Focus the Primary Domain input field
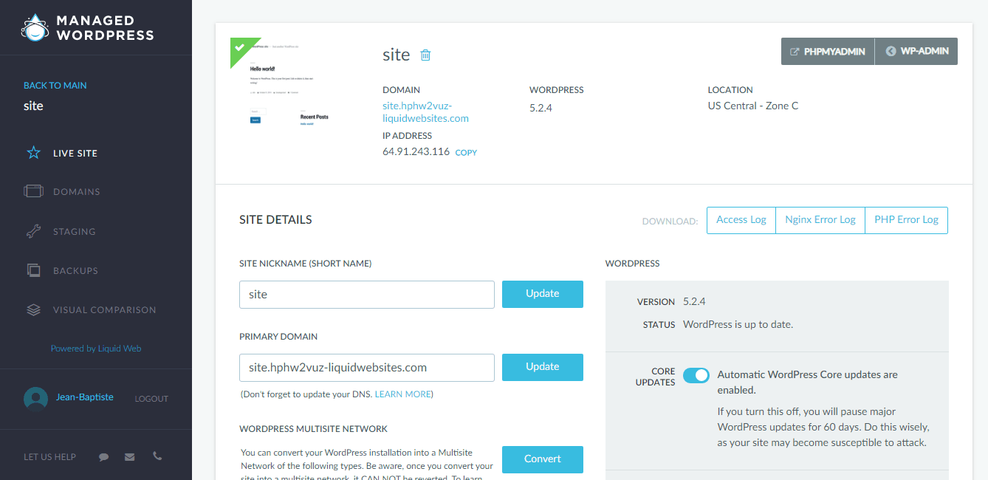 click(x=367, y=367)
